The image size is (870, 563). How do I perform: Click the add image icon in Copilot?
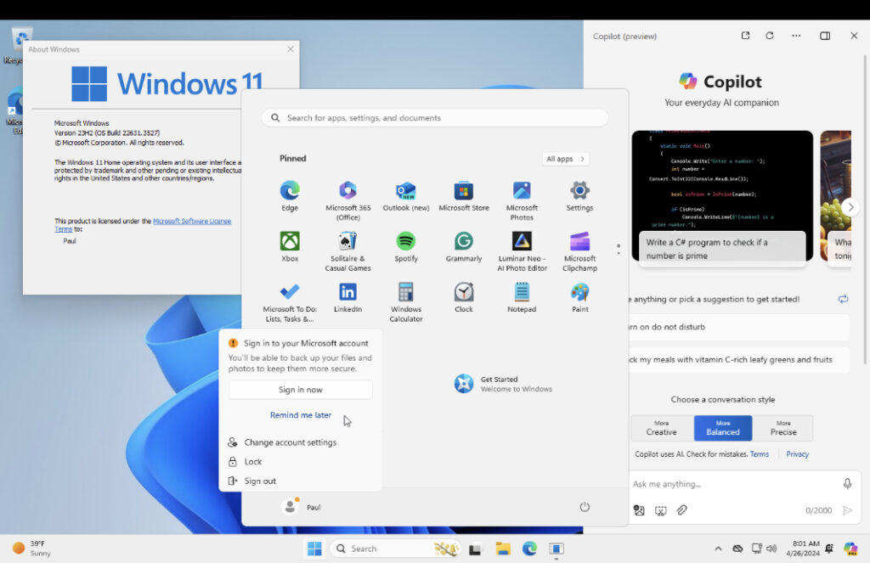coord(638,510)
